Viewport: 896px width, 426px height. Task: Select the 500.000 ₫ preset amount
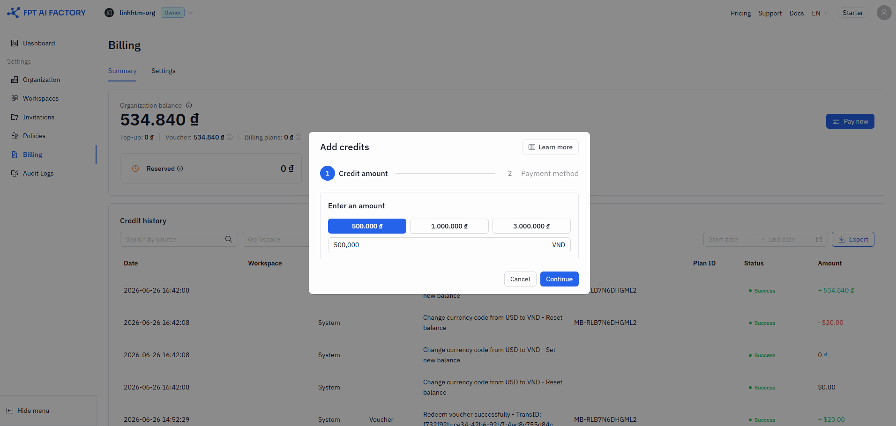coord(367,226)
